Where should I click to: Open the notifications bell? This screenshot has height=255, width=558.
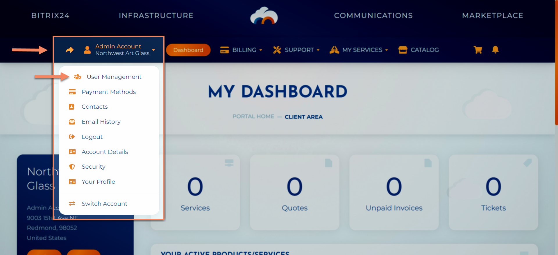point(495,50)
